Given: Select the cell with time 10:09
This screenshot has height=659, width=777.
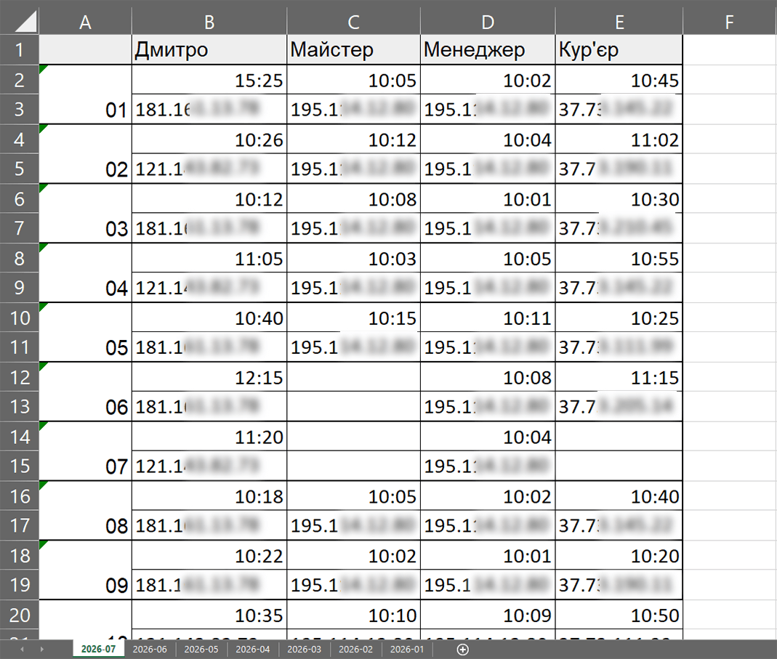Looking at the screenshot, I should 488,615.
